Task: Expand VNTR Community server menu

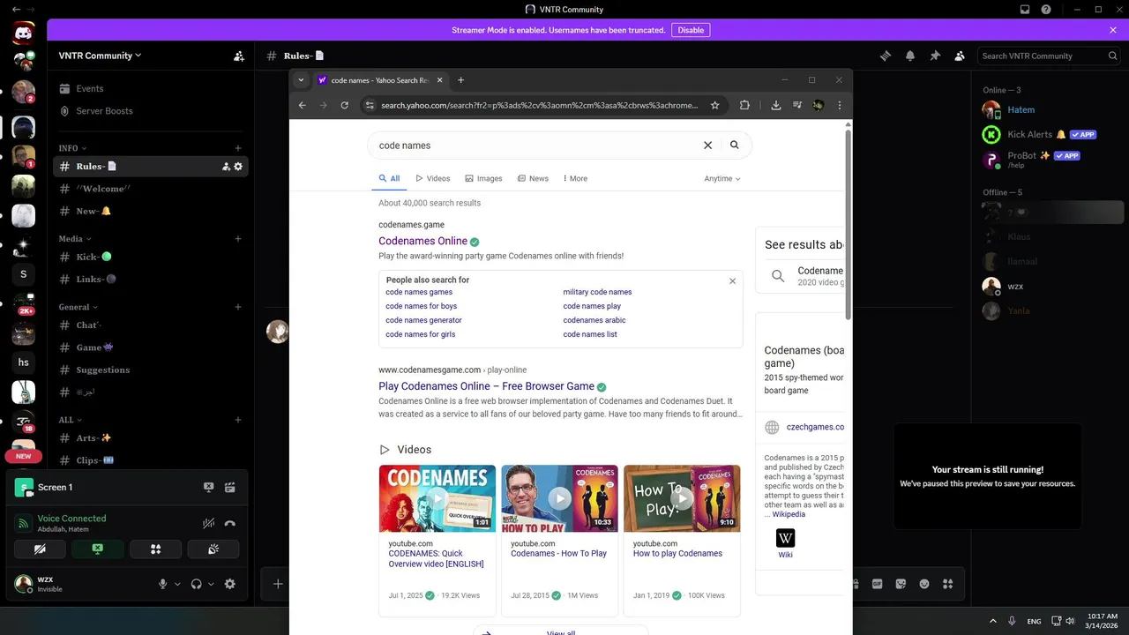Action: point(100,56)
